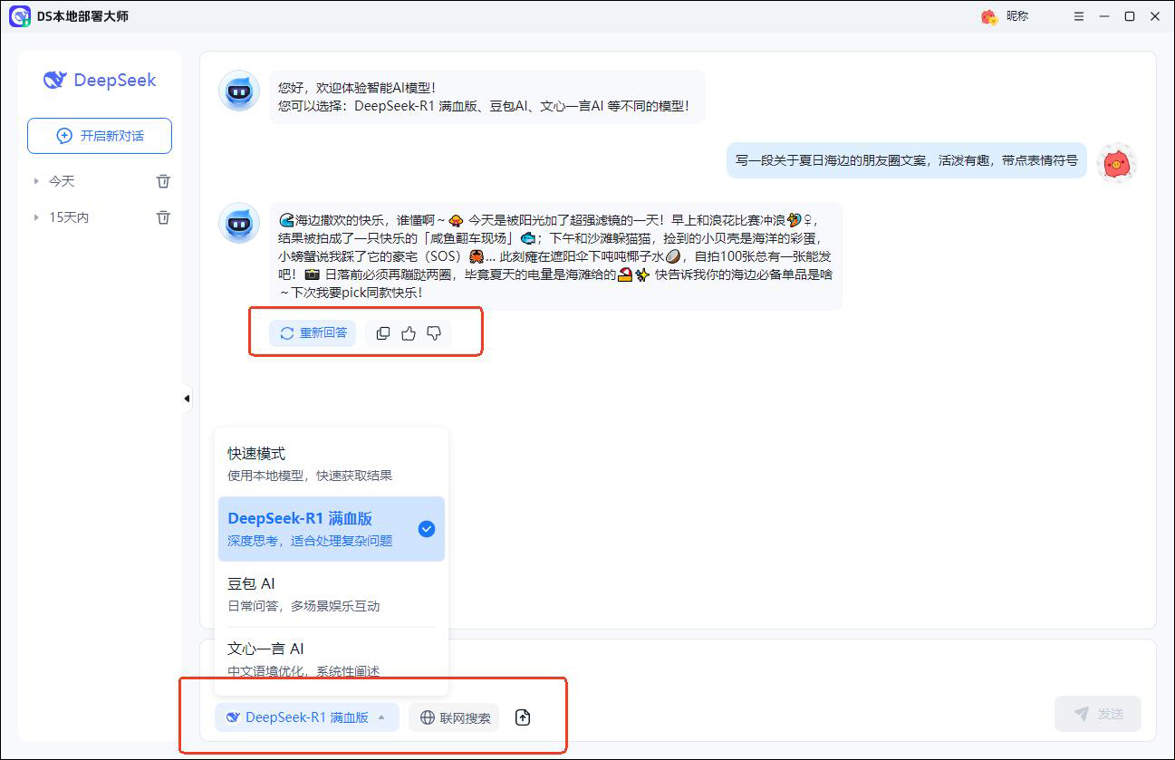The width and height of the screenshot is (1175, 760).
Task: Click the DS本地部署大师 app logo icon
Action: 20,16
